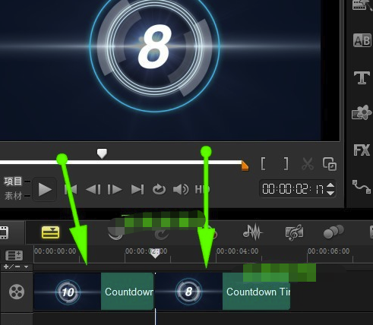The height and width of the screenshot is (325, 373).
Task: Switch to timeline view yellow icon
Action: pyautogui.click(x=50, y=232)
